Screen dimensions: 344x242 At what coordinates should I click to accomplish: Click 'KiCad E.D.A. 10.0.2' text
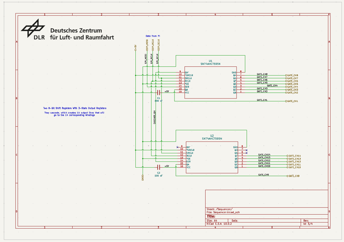219,224
